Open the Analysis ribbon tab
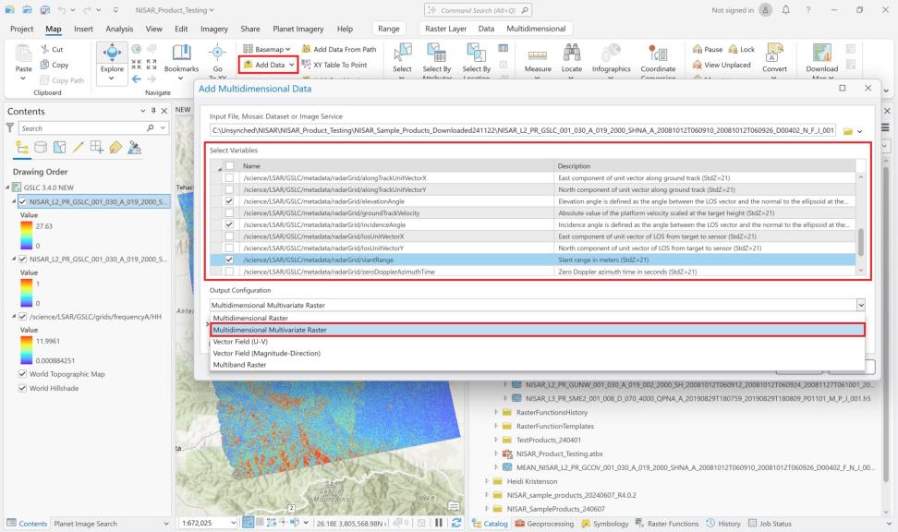Screen dimensions: 898x532 click(x=119, y=29)
